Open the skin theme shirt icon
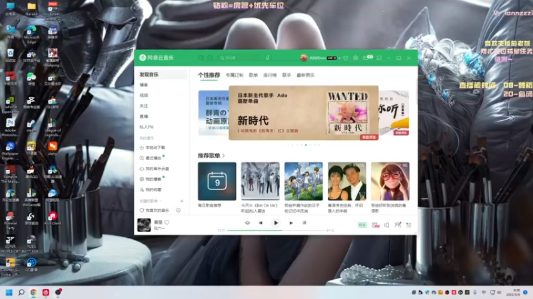Image resolution: width=533 pixels, height=299 pixels. click(x=345, y=58)
